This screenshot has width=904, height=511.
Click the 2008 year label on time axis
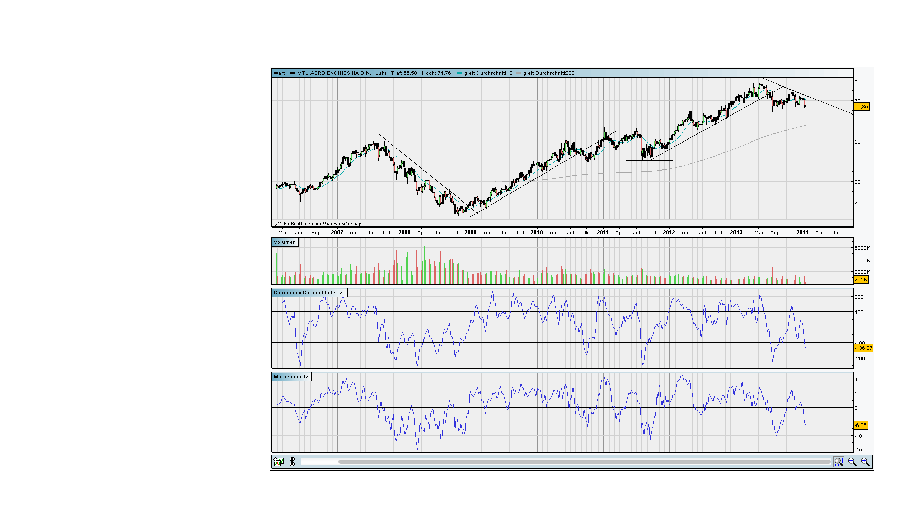click(404, 233)
